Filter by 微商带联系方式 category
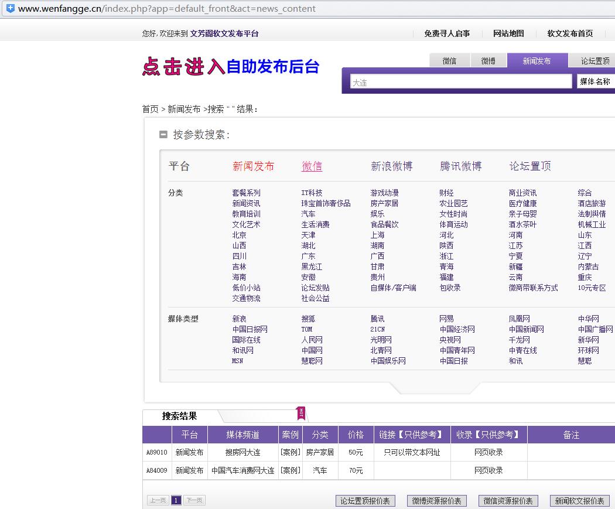Viewport: 615px width, 509px height. [x=534, y=288]
